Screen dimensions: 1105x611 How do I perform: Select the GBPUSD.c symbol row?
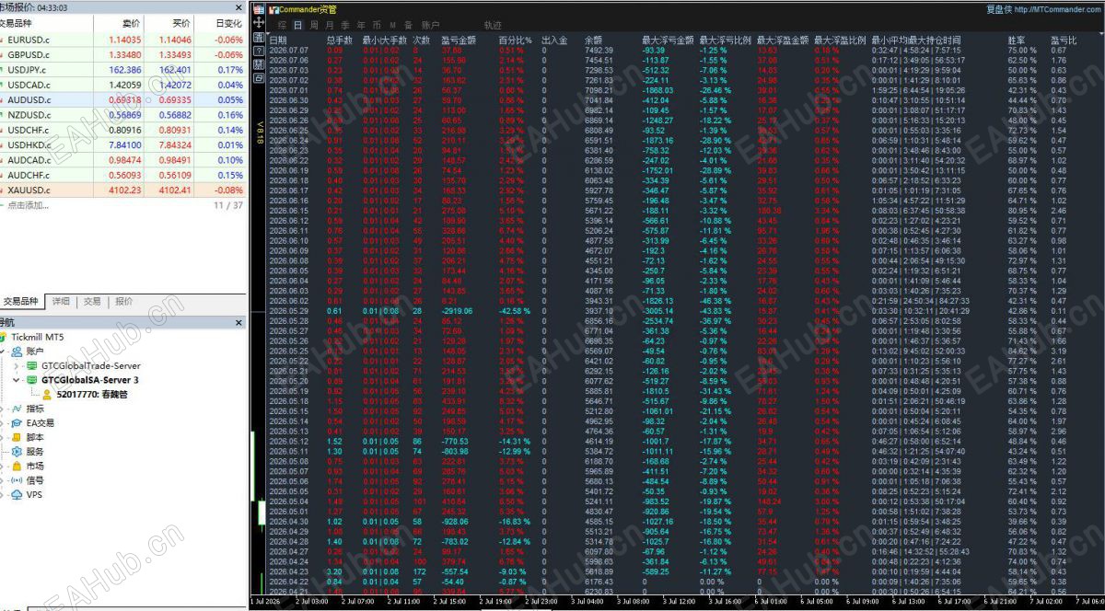[123, 54]
